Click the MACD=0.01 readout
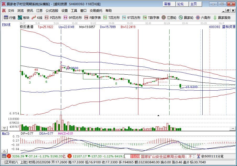237x166 pixels. pos(65,134)
